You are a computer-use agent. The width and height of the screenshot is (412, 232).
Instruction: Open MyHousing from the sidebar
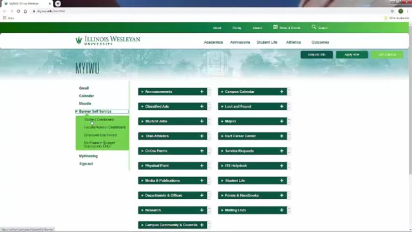pyautogui.click(x=88, y=156)
